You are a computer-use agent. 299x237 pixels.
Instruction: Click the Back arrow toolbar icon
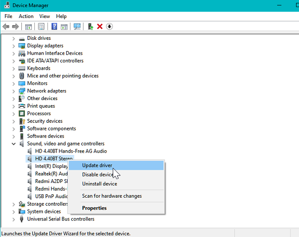click(6, 27)
